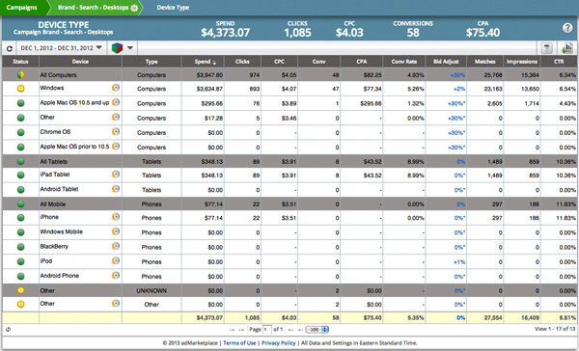Click the page number input field
Image resolution: width=579 pixels, height=351 pixels.
click(x=267, y=330)
